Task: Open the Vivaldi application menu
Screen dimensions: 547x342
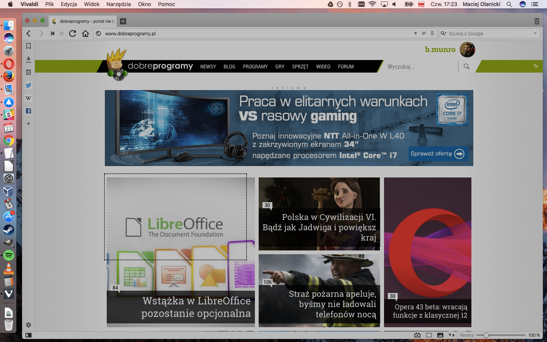Action: tap(29, 4)
